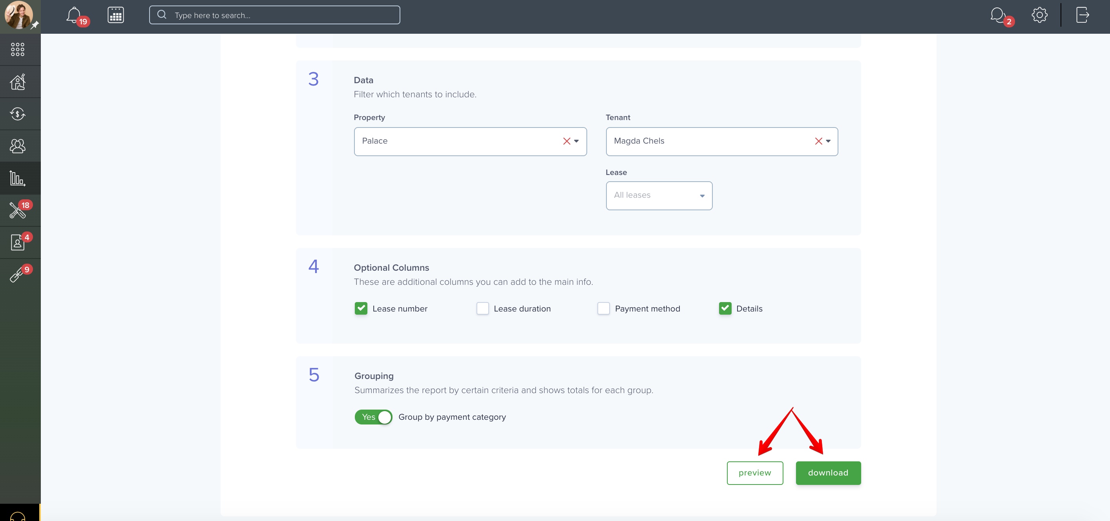The image size is (1110, 521).
Task: Click the download button
Action: click(x=828, y=473)
